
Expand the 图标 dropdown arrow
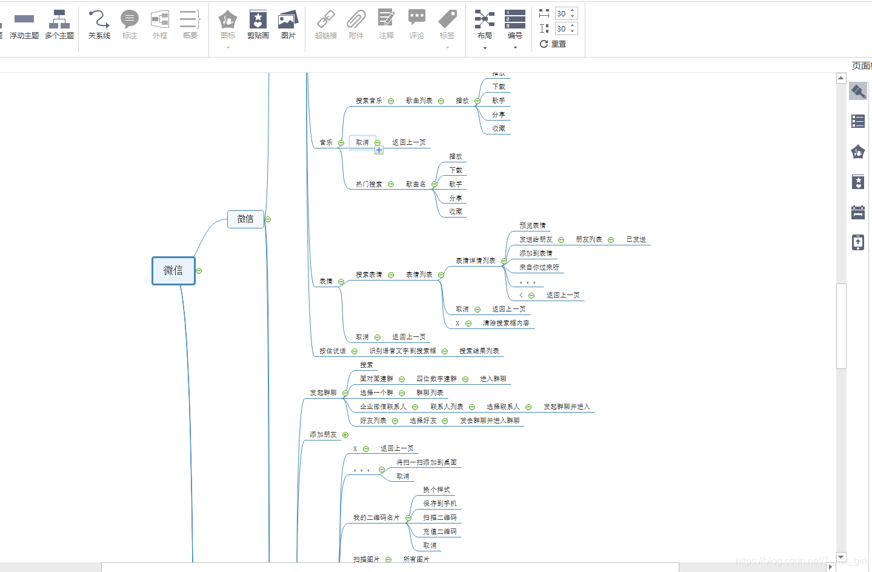click(x=228, y=48)
